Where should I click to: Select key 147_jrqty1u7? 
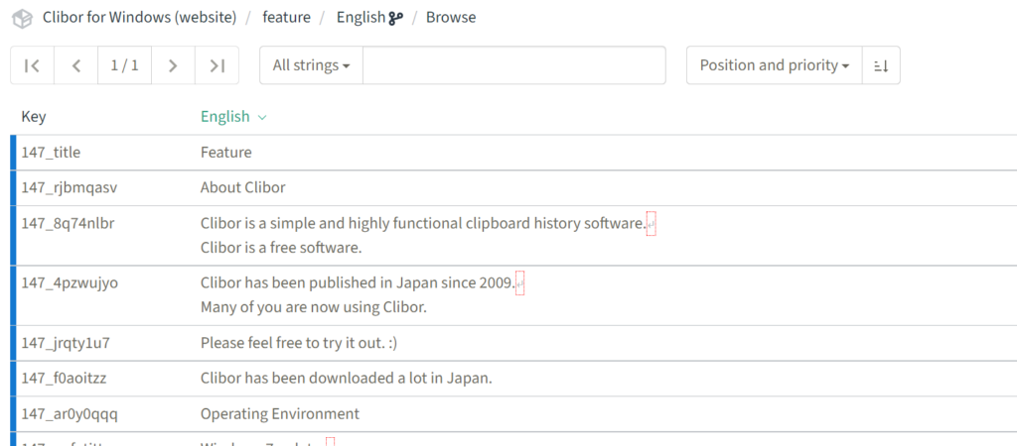point(66,343)
